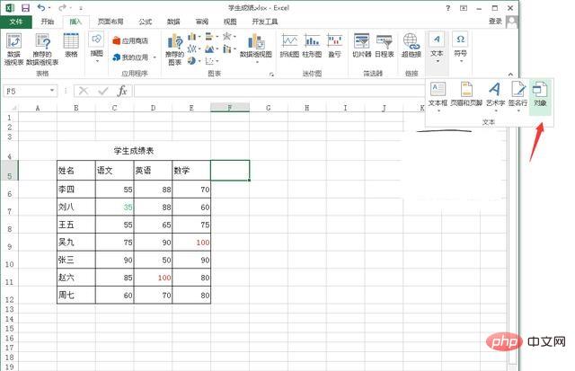The height and width of the screenshot is (371, 575).
Task: Select column F header
Action: pos(230,108)
